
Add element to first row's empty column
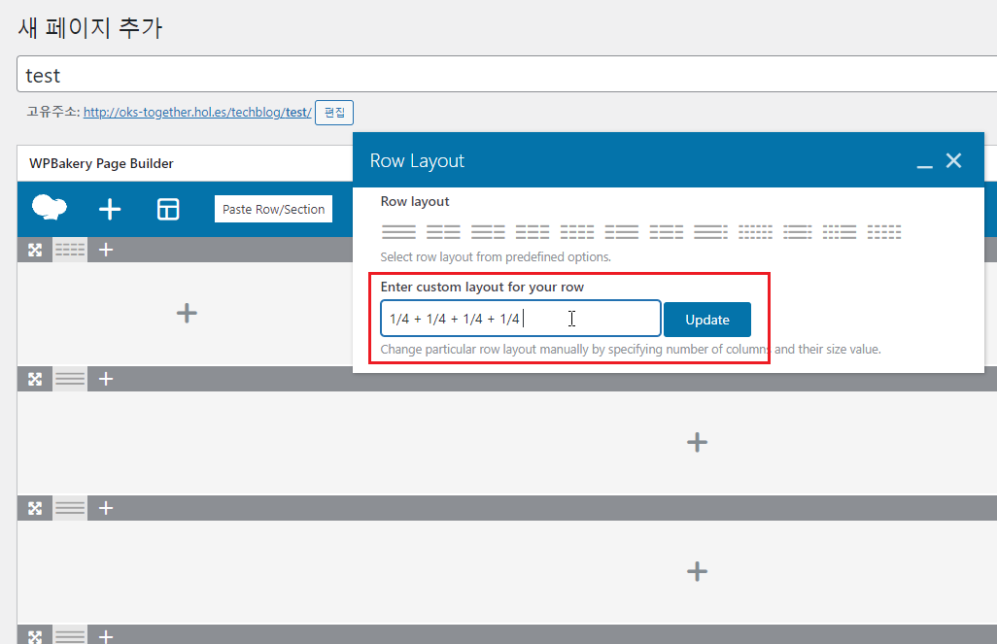[x=187, y=313]
